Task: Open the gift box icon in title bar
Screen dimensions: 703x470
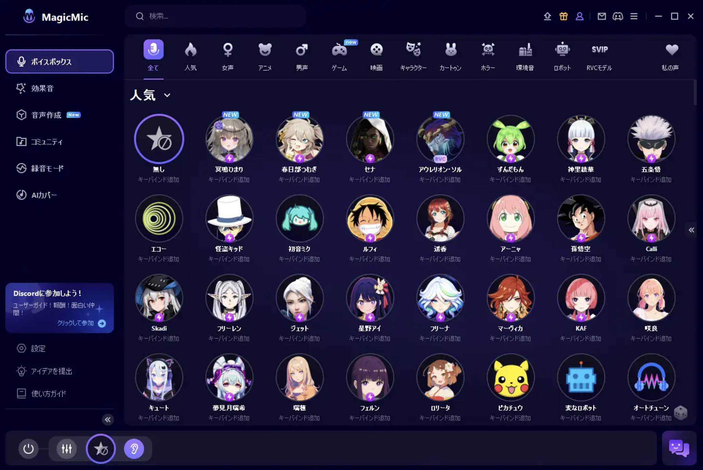Action: coord(563,16)
